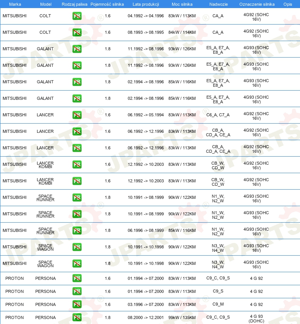Click the petrol fuel icon in the COLT 84kW row
The image size is (300, 324).
click(77, 33)
